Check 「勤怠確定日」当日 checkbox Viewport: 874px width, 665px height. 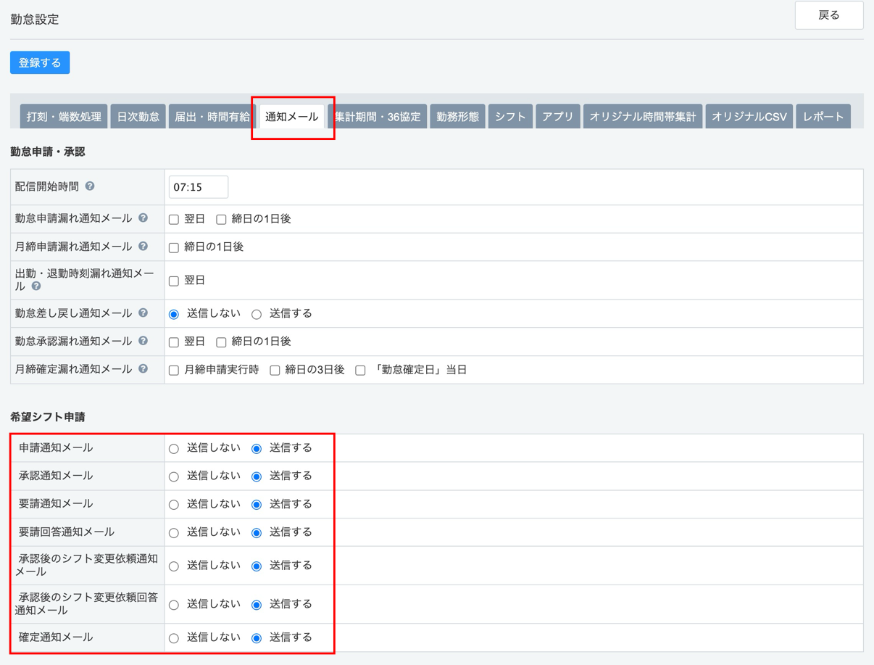coord(360,371)
